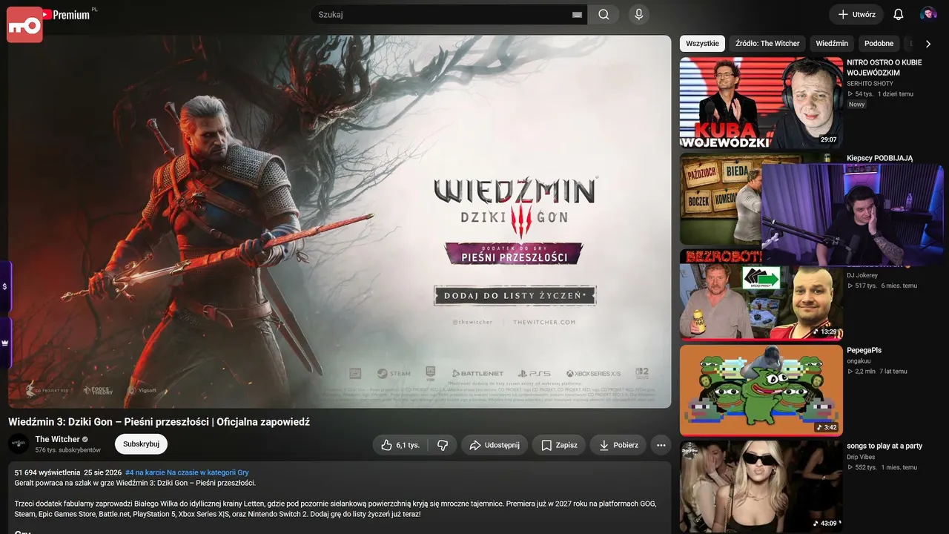Share the video via Udostępnij
The width and height of the screenshot is (949, 534).
click(x=494, y=445)
